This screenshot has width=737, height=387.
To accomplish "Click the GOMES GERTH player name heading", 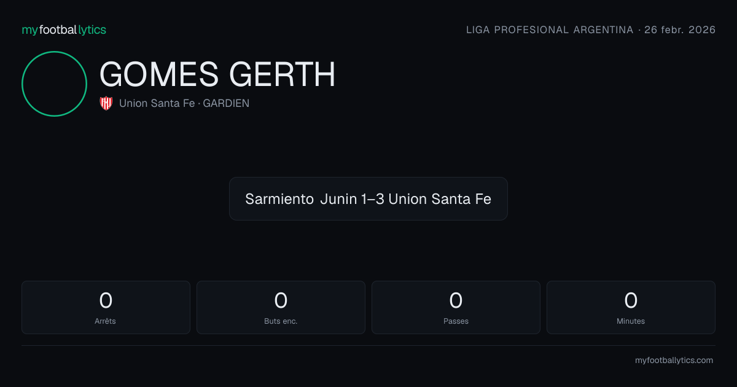I will pos(217,74).
